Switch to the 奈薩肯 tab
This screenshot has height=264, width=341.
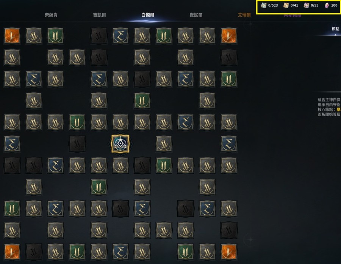tap(51, 15)
